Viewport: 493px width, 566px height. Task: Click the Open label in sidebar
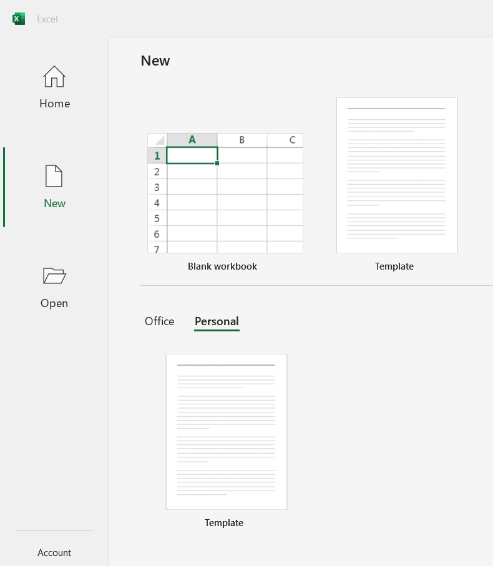click(54, 303)
